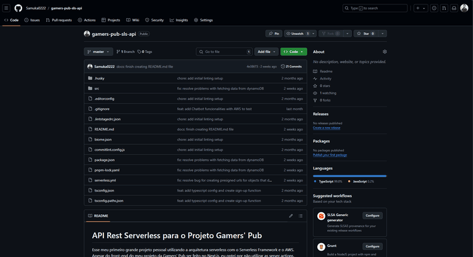Click the file icon beside package.json
Screen dimensions: 473x257
pos(90,160)
